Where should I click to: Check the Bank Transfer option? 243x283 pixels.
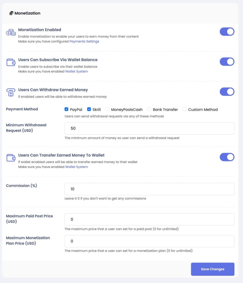pos(149,109)
